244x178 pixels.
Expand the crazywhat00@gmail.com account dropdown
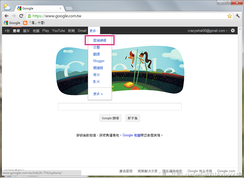(208, 31)
